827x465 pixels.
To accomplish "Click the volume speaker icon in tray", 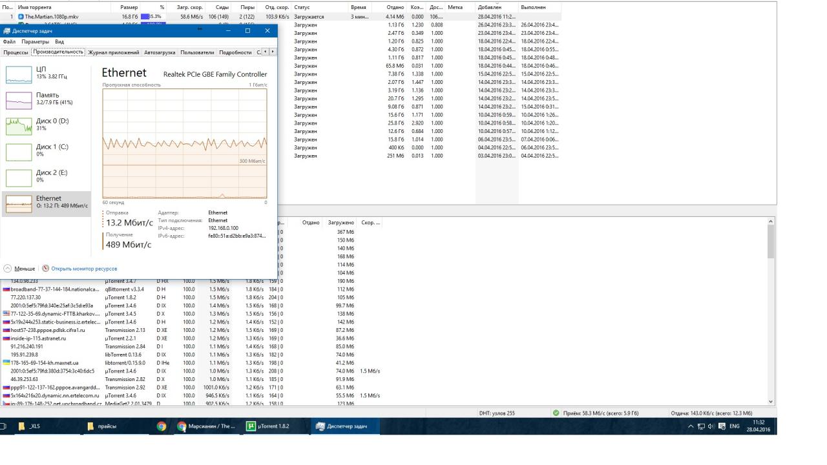I will [x=711, y=426].
